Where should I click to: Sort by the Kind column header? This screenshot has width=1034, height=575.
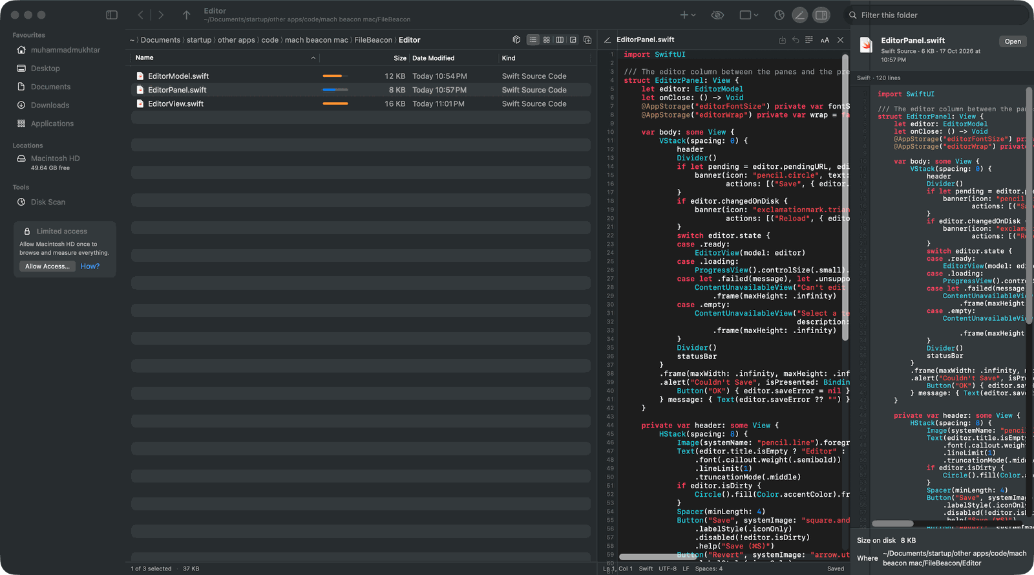pyautogui.click(x=509, y=58)
